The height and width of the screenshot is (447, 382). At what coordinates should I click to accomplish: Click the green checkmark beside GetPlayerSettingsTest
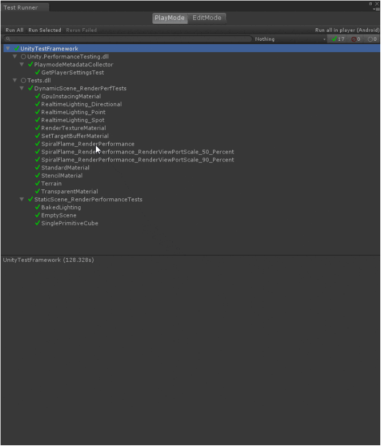coord(37,72)
